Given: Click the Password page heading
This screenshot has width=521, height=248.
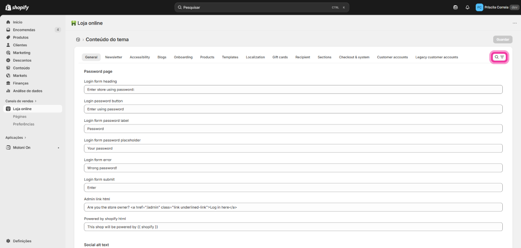Looking at the screenshot, I should pyautogui.click(x=98, y=72).
